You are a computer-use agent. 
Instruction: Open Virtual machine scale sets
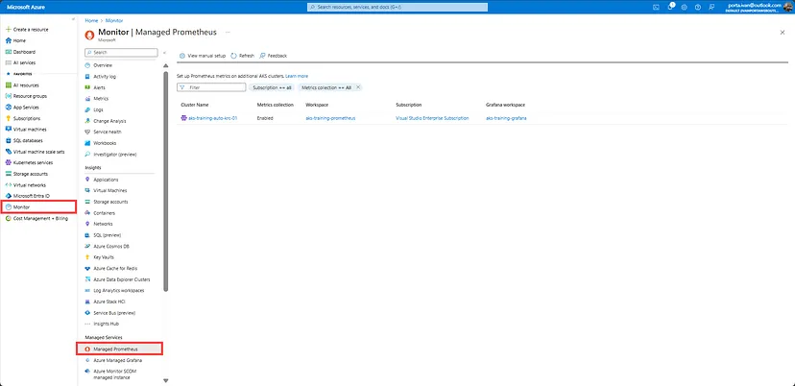[38, 152]
